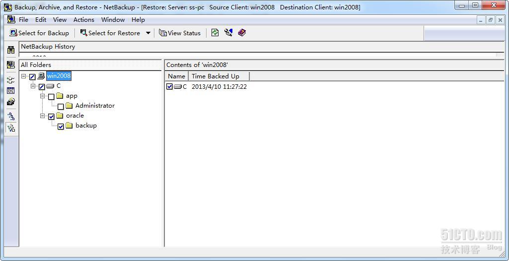Uncheck the C checkbox in contents list
Image resolution: width=509 pixels, height=261 pixels.
[x=169, y=86]
